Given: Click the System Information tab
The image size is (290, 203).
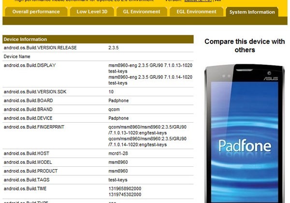Looking at the screenshot, I should tap(252, 12).
